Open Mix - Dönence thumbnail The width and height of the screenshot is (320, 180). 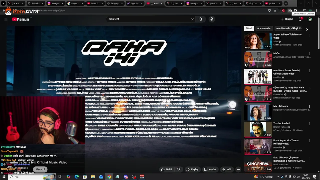coord(258,112)
